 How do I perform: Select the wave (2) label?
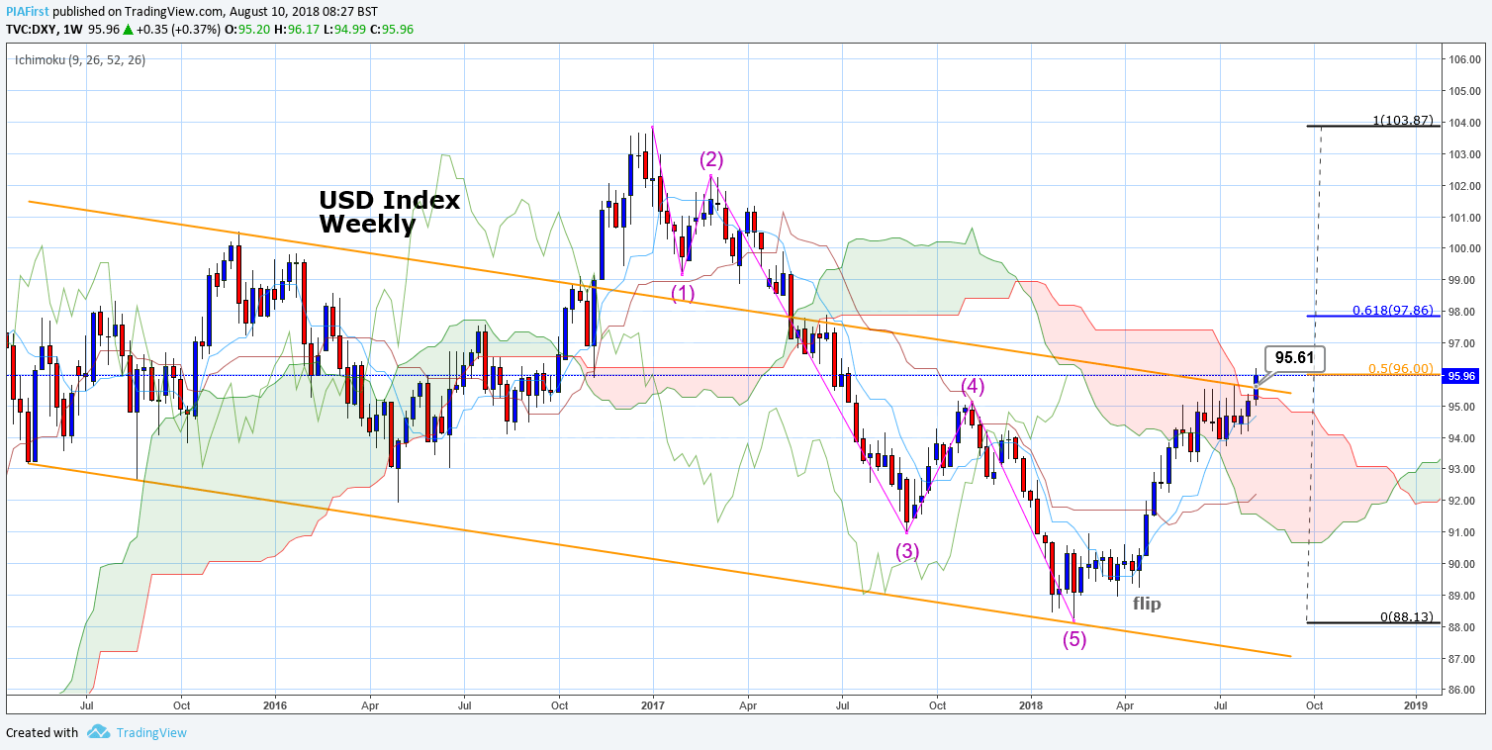click(711, 159)
